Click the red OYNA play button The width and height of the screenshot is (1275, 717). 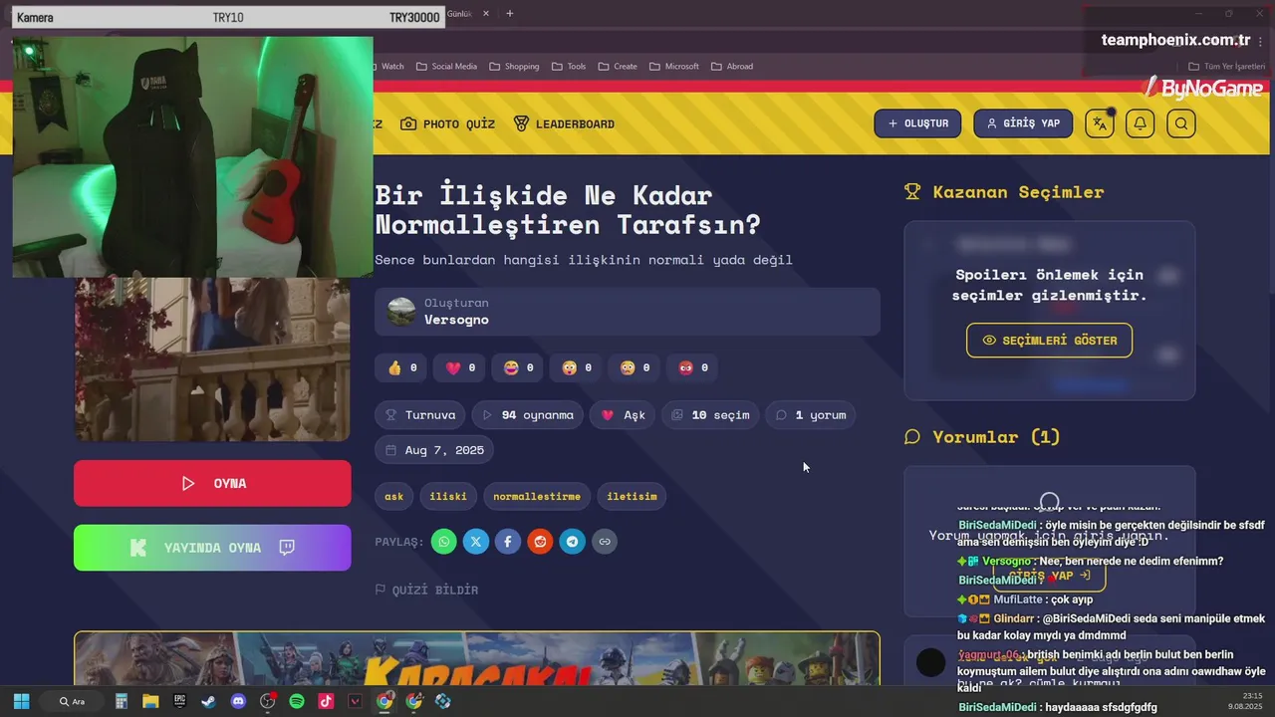[212, 483]
